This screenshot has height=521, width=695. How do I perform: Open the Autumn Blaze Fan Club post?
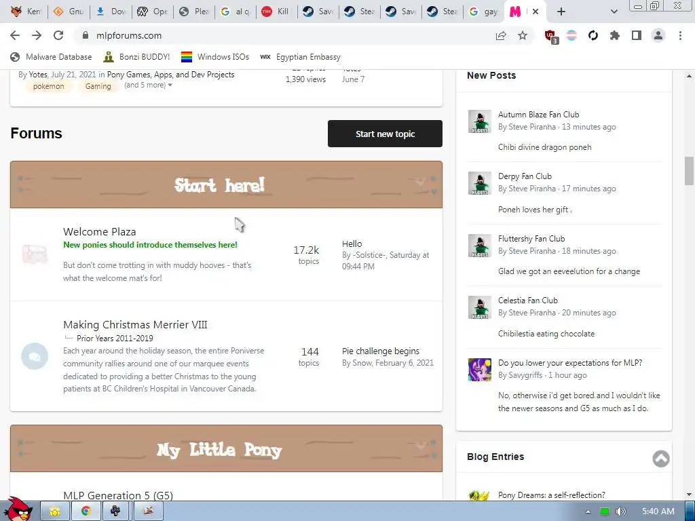pyautogui.click(x=538, y=114)
